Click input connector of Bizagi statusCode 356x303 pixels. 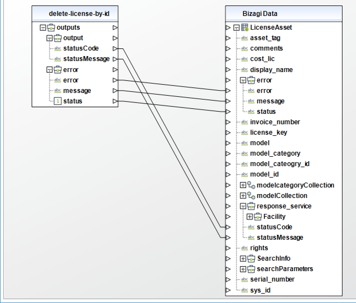tap(228, 227)
